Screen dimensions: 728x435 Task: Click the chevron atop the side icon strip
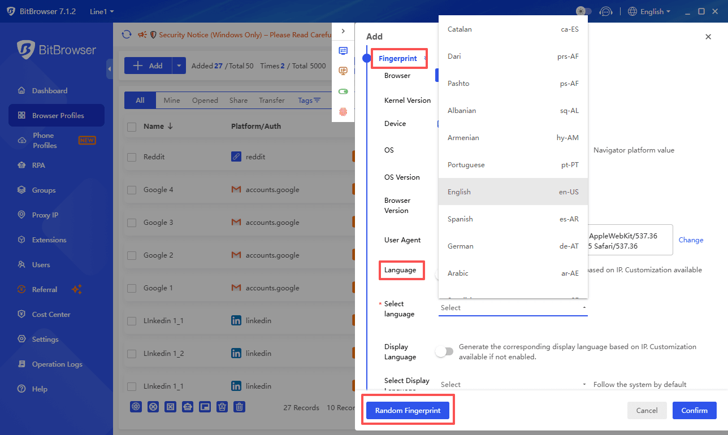tap(343, 31)
